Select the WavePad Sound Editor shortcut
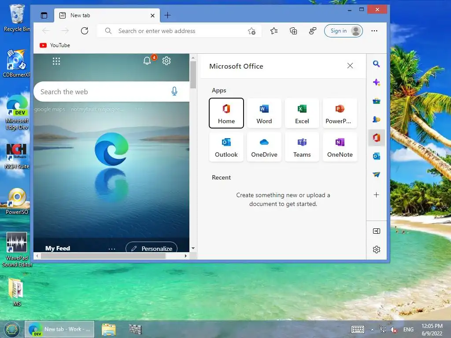Viewport: 451px width, 338px height. click(17, 250)
